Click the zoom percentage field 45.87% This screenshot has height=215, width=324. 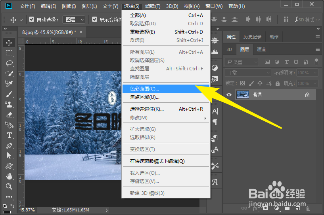coord(27,210)
